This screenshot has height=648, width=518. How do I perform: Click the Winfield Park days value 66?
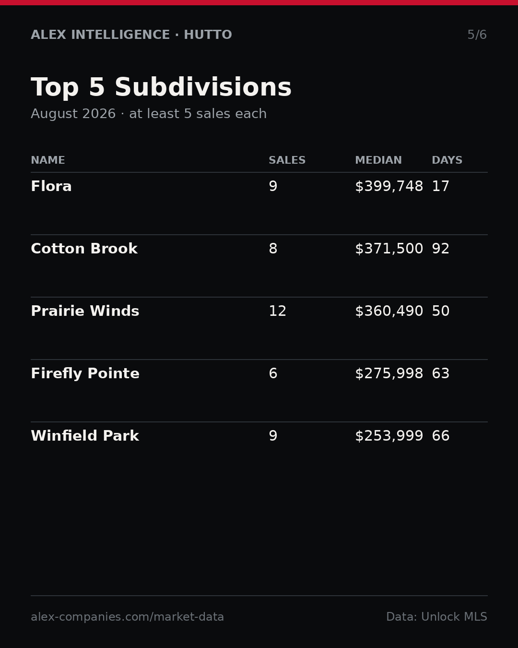[x=441, y=436]
